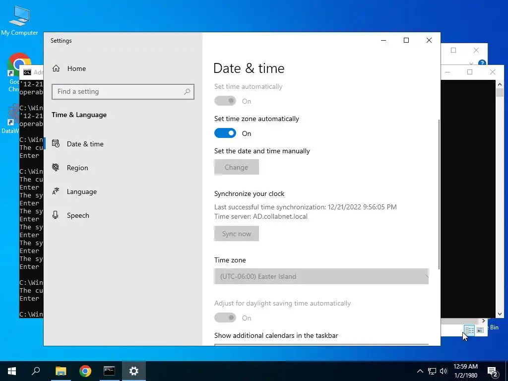Click the Settings gear taskbar icon

(134, 371)
